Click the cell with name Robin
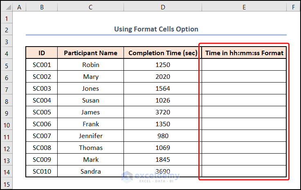The image size is (301, 190). coord(90,65)
